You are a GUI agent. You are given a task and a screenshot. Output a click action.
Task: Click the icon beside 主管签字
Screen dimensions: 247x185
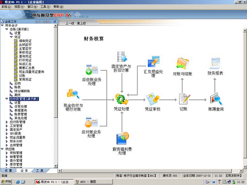click(16, 48)
